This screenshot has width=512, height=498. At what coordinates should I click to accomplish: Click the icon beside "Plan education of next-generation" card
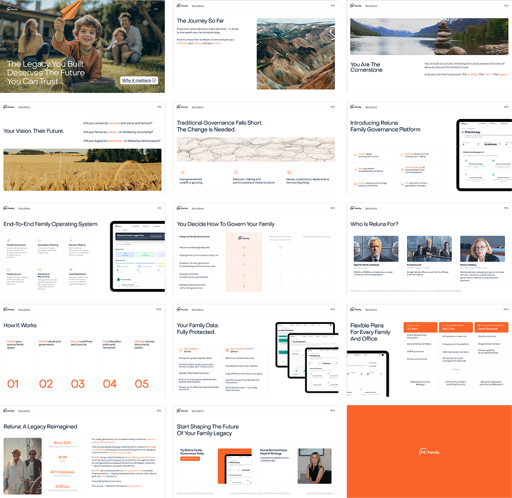pos(402,184)
